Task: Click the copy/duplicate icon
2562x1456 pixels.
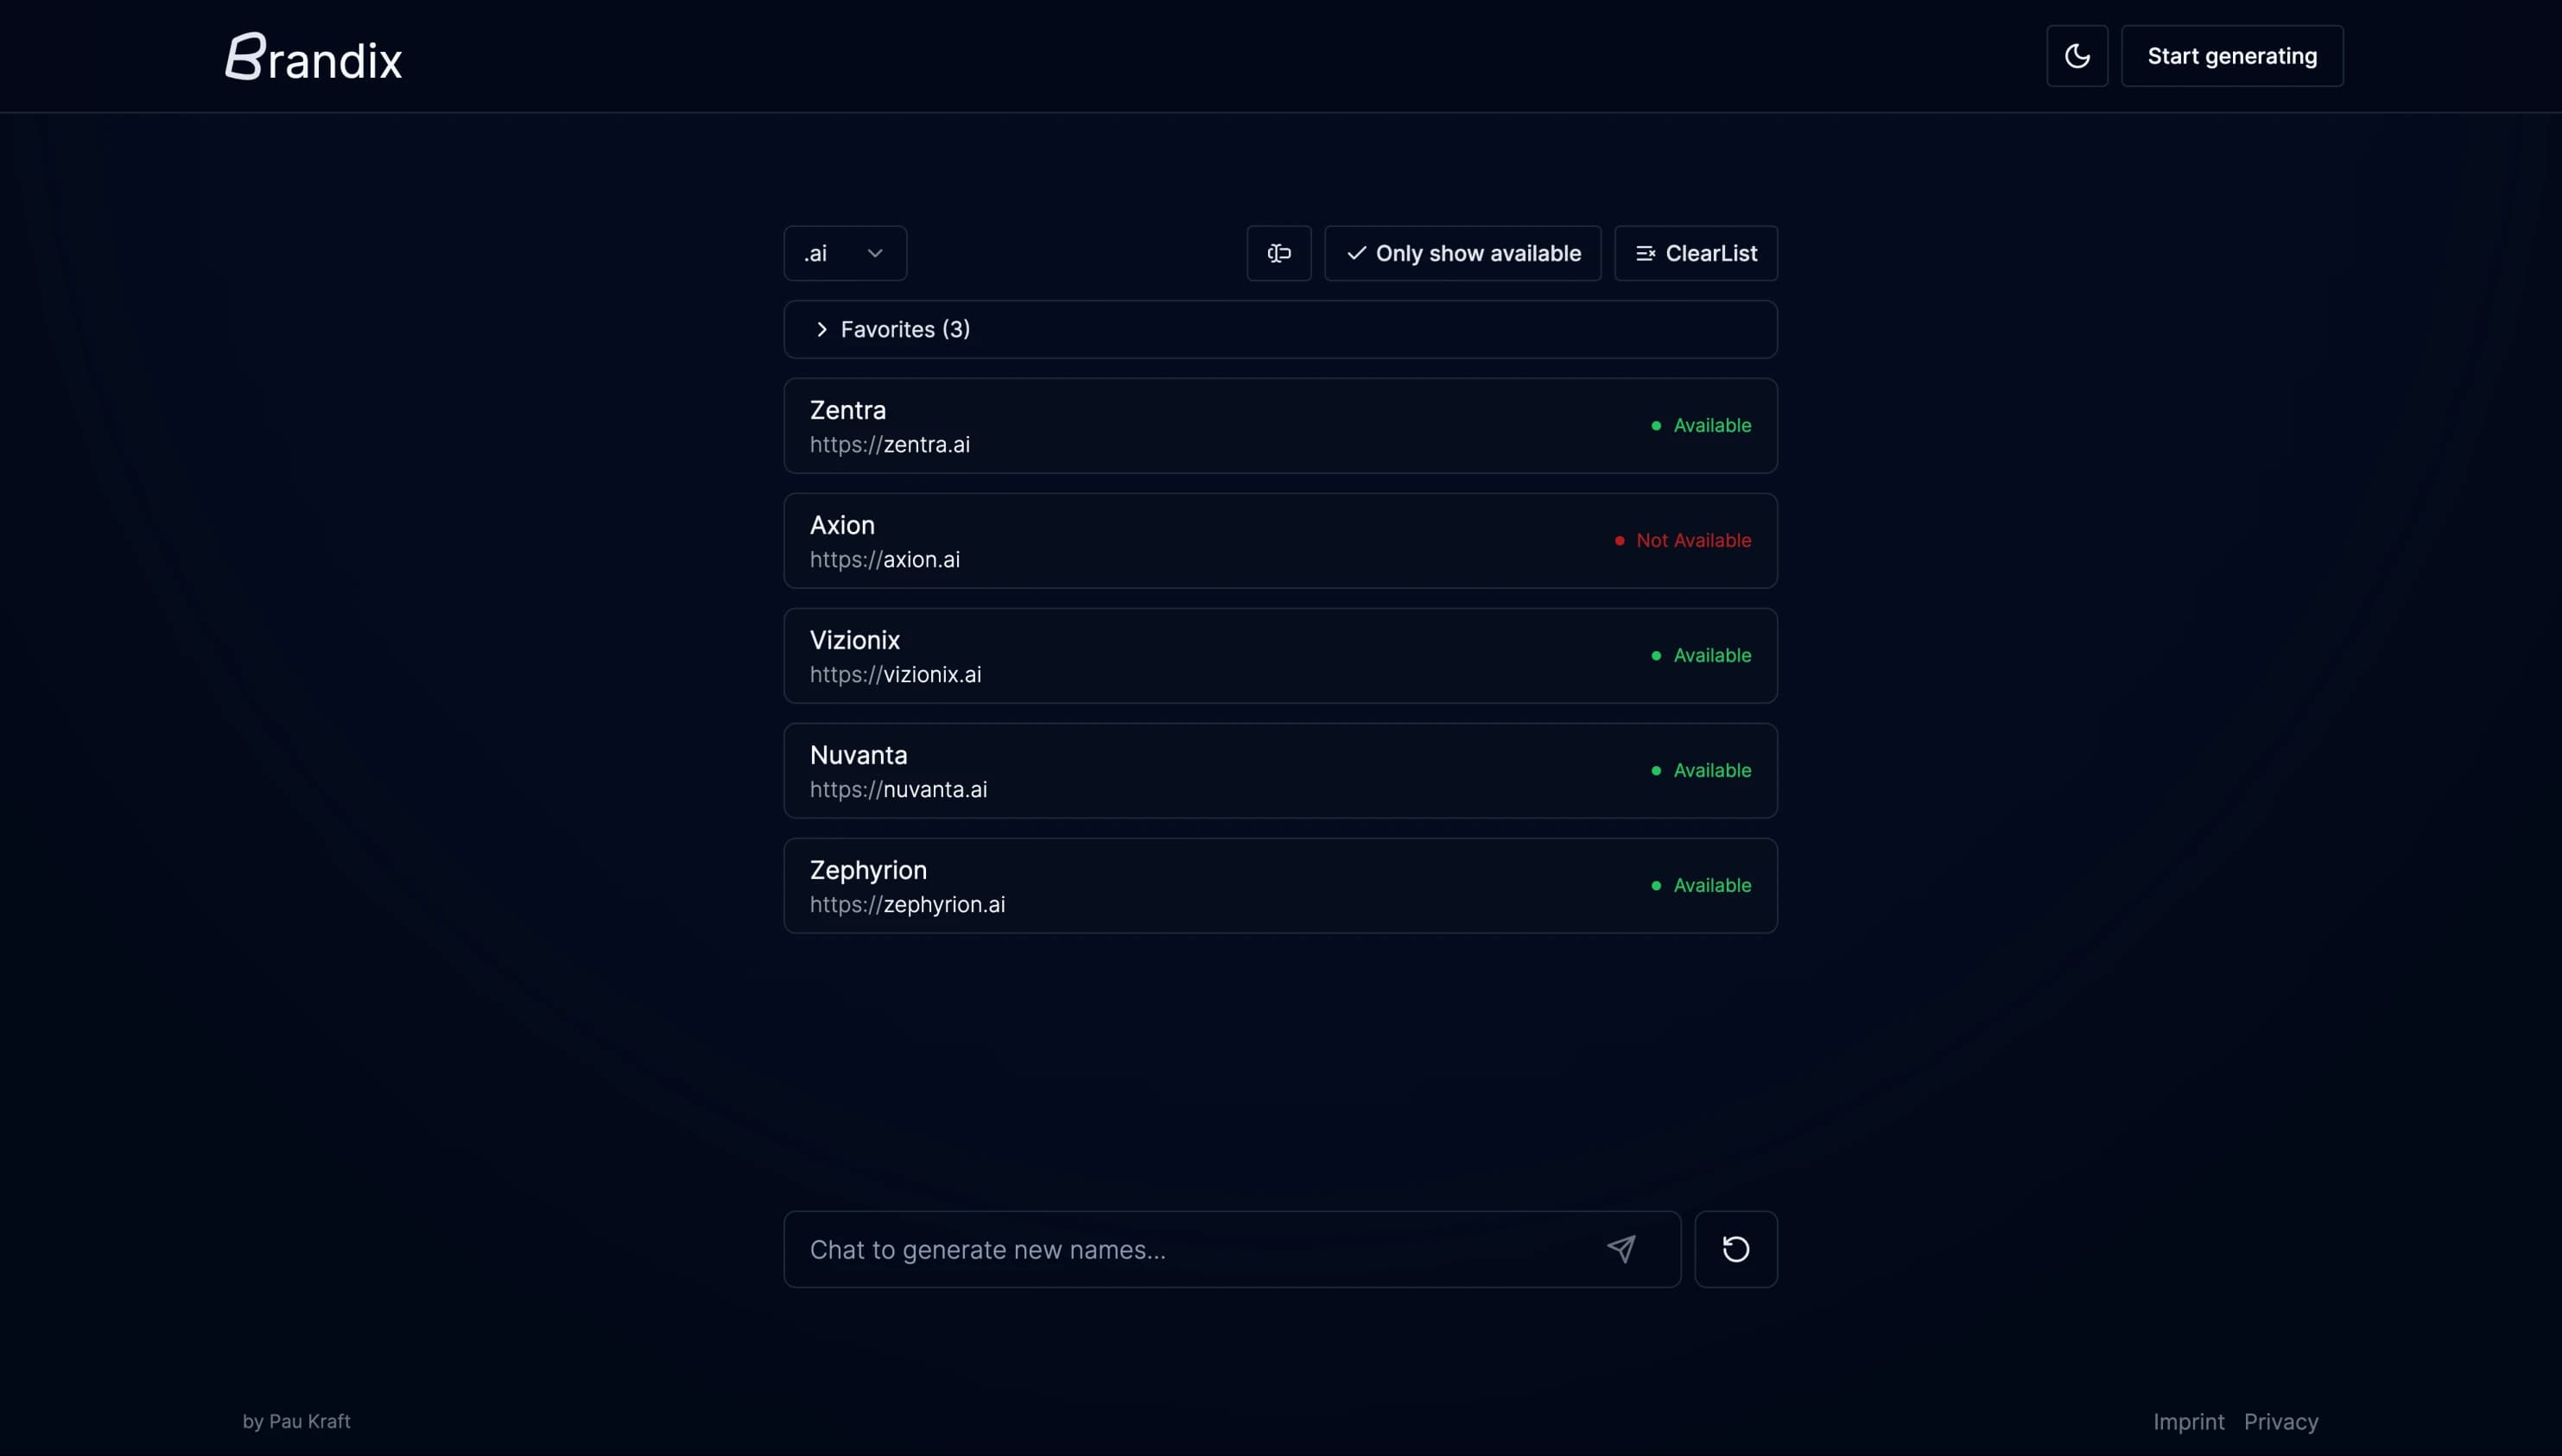Action: 1279,253
